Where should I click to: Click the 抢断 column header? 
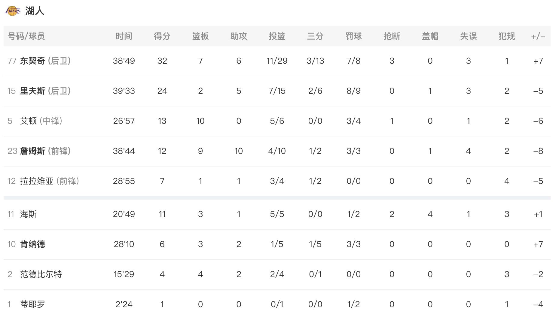[392, 36]
